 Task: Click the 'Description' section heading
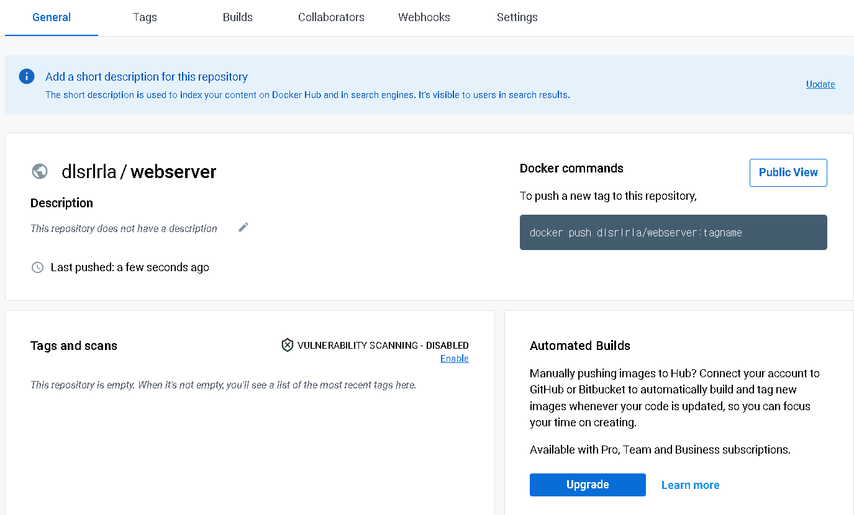pyautogui.click(x=61, y=203)
